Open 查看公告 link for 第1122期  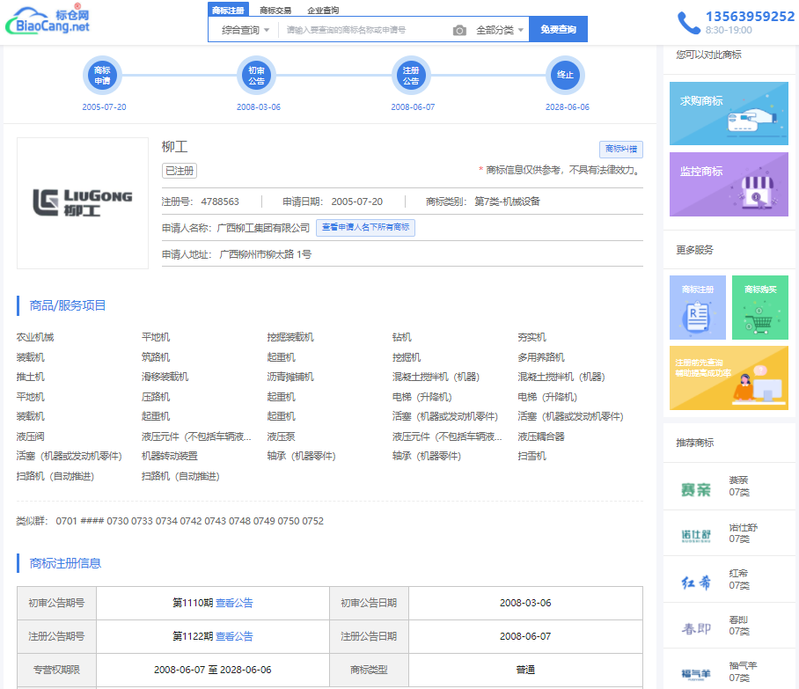pyautogui.click(x=234, y=636)
